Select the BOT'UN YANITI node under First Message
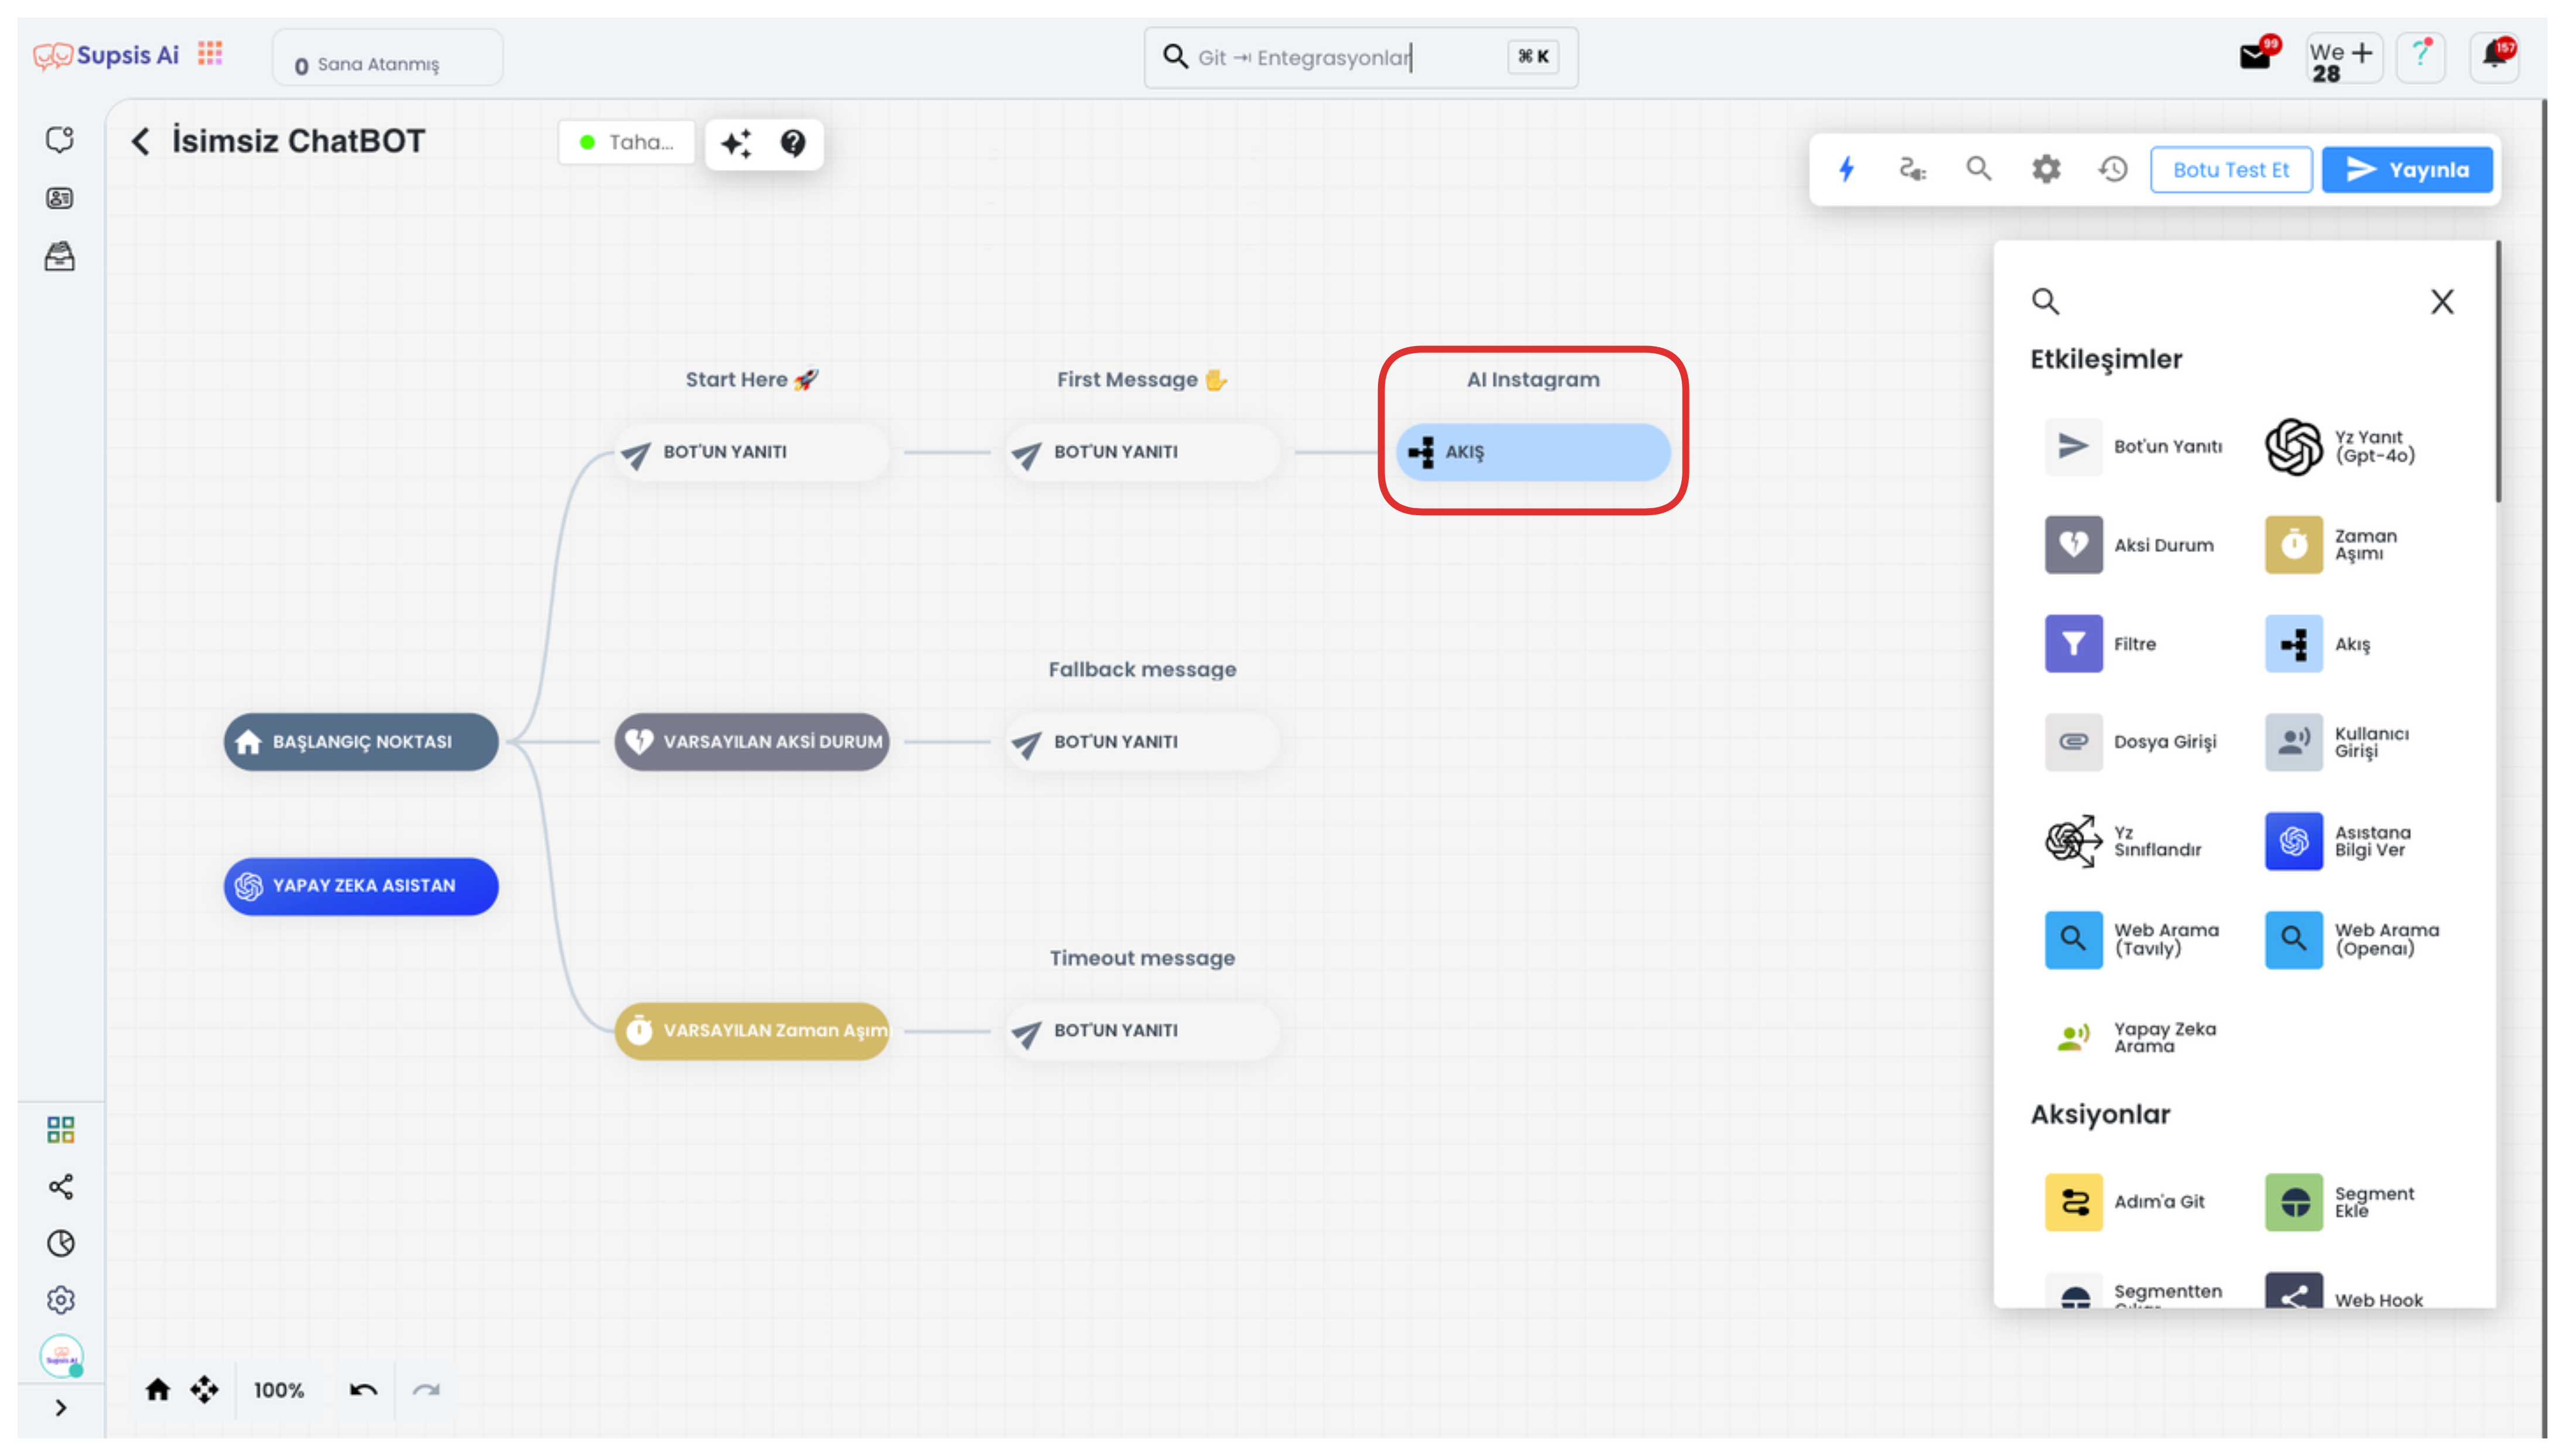This screenshot has width=2565, height=1456. [x=1142, y=452]
